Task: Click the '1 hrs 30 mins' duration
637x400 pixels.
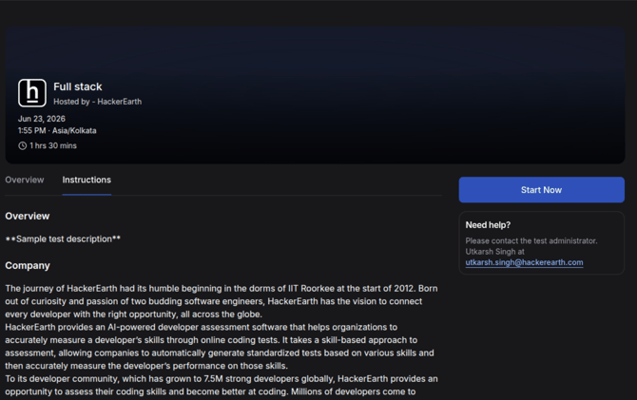Action: tap(53, 145)
